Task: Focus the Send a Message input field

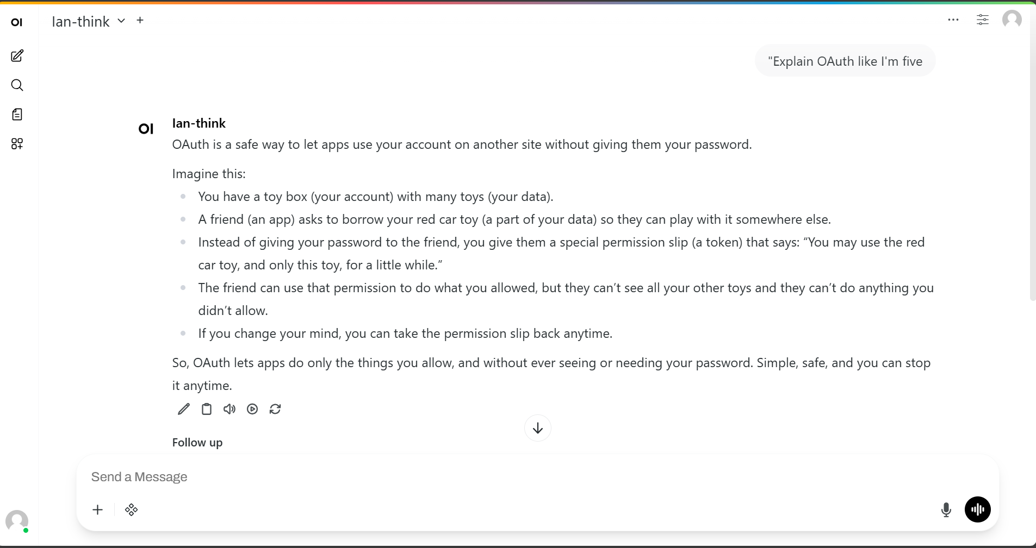Action: [x=537, y=477]
